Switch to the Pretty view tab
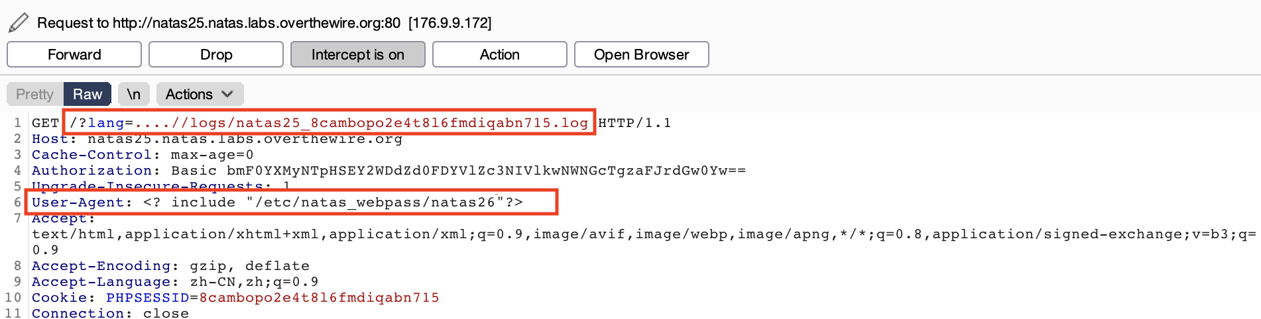 [x=34, y=94]
